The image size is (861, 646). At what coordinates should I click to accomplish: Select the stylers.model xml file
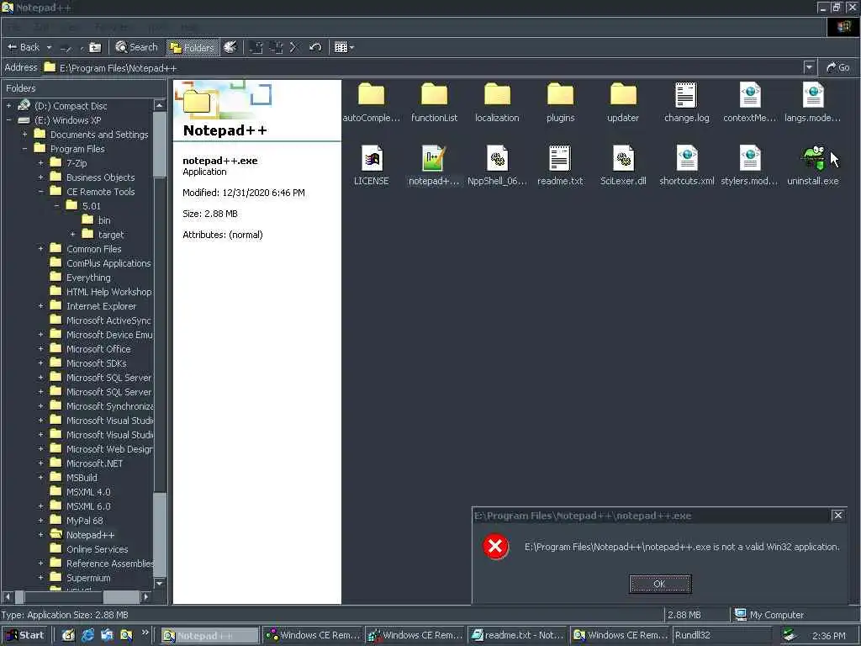coord(749,166)
